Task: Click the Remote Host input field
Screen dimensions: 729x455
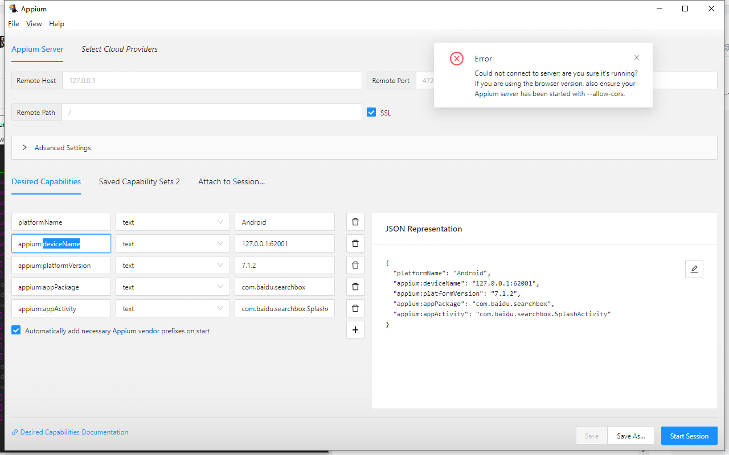Action: [x=212, y=81]
